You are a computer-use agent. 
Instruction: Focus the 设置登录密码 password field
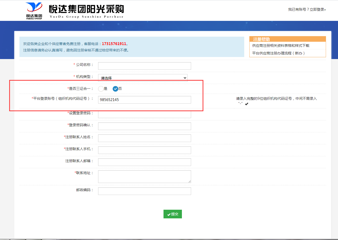click(x=144, y=115)
